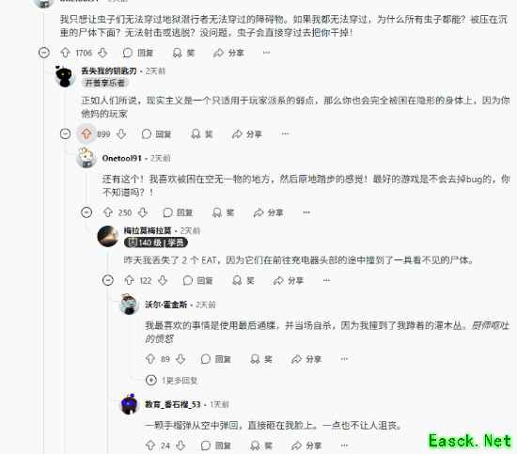Screen dimensions: 517x454
Task: Open 梅拉莫梅拉莫's avatar profile picture
Action: (108, 236)
